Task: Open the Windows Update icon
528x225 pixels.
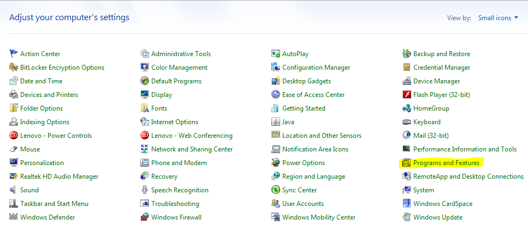Action: pyautogui.click(x=407, y=217)
